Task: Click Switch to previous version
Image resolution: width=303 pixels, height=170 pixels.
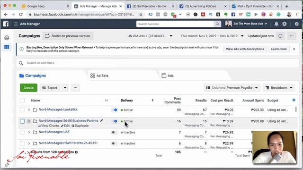Action: (x=68, y=36)
